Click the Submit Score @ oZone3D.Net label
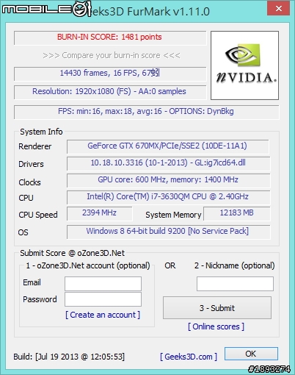The image size is (295, 375). coord(73,253)
